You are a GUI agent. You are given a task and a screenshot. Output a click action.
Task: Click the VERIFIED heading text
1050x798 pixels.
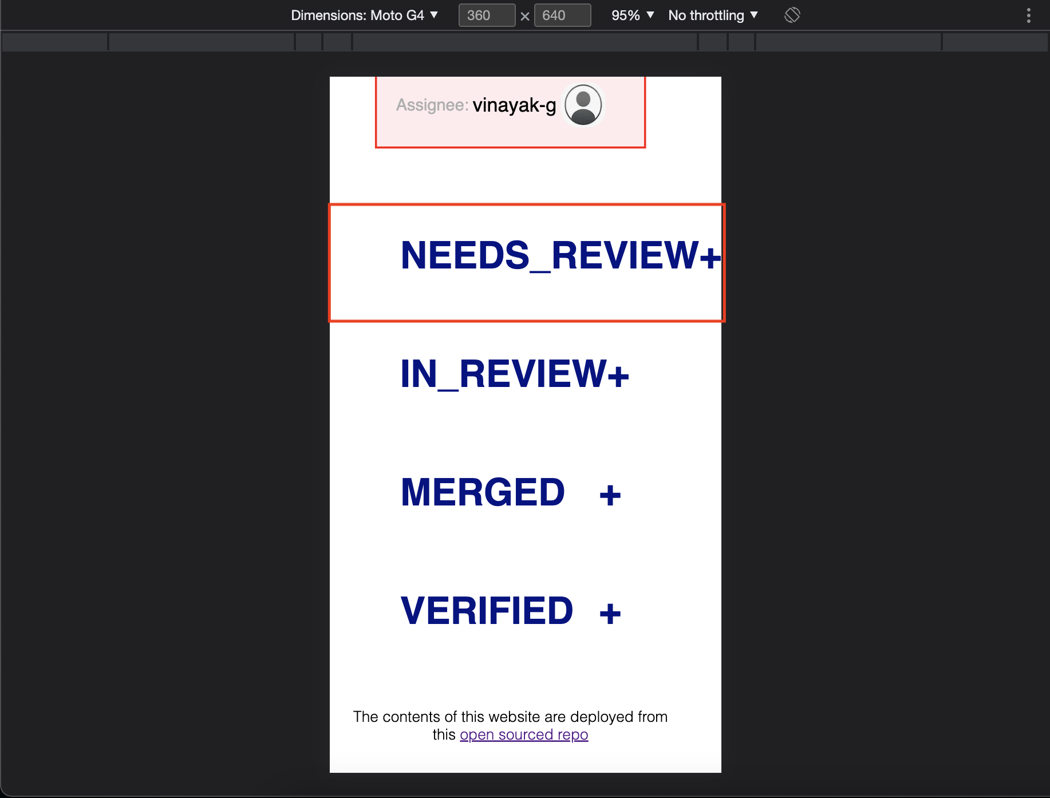pos(487,611)
